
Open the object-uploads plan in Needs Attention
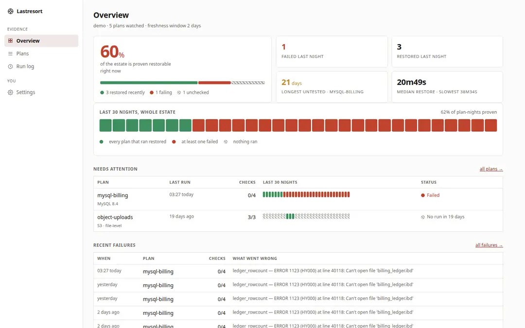(115, 217)
